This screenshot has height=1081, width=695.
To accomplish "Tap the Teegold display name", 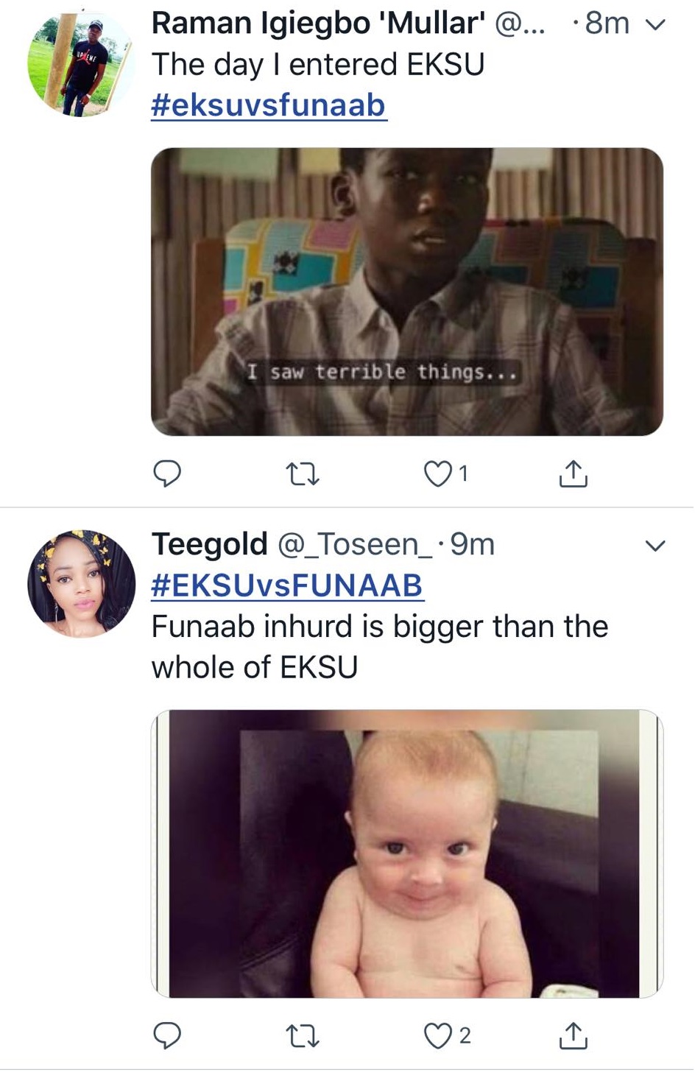I will 209,544.
